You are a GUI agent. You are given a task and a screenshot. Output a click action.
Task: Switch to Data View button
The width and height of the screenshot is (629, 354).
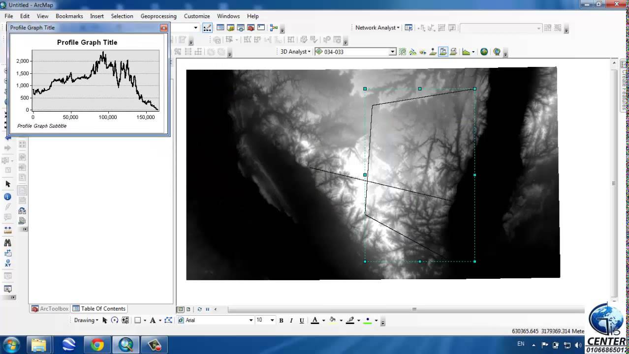(x=181, y=309)
